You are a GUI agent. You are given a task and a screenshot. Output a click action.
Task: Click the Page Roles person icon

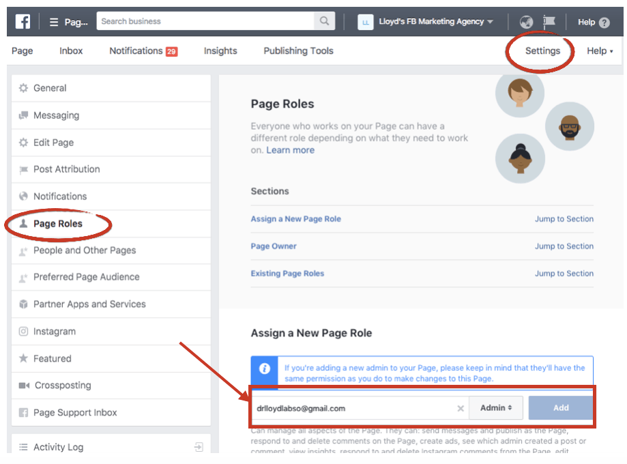pos(24,223)
